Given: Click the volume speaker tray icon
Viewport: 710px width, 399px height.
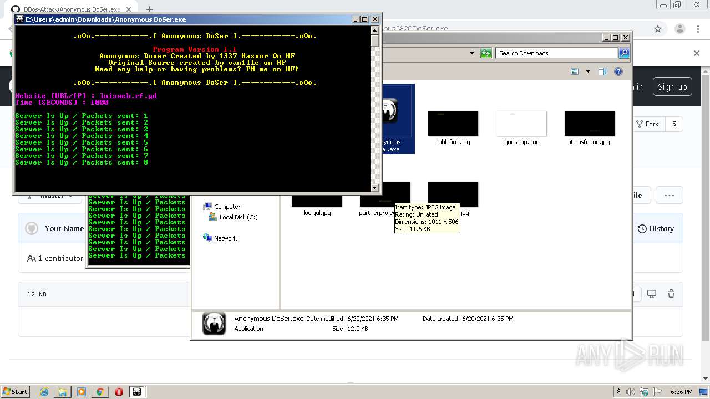Looking at the screenshot, I should pyautogui.click(x=631, y=392).
